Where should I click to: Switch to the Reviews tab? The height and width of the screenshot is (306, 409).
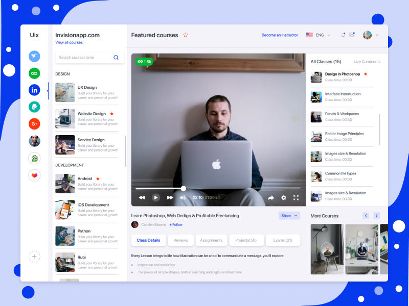point(180,240)
